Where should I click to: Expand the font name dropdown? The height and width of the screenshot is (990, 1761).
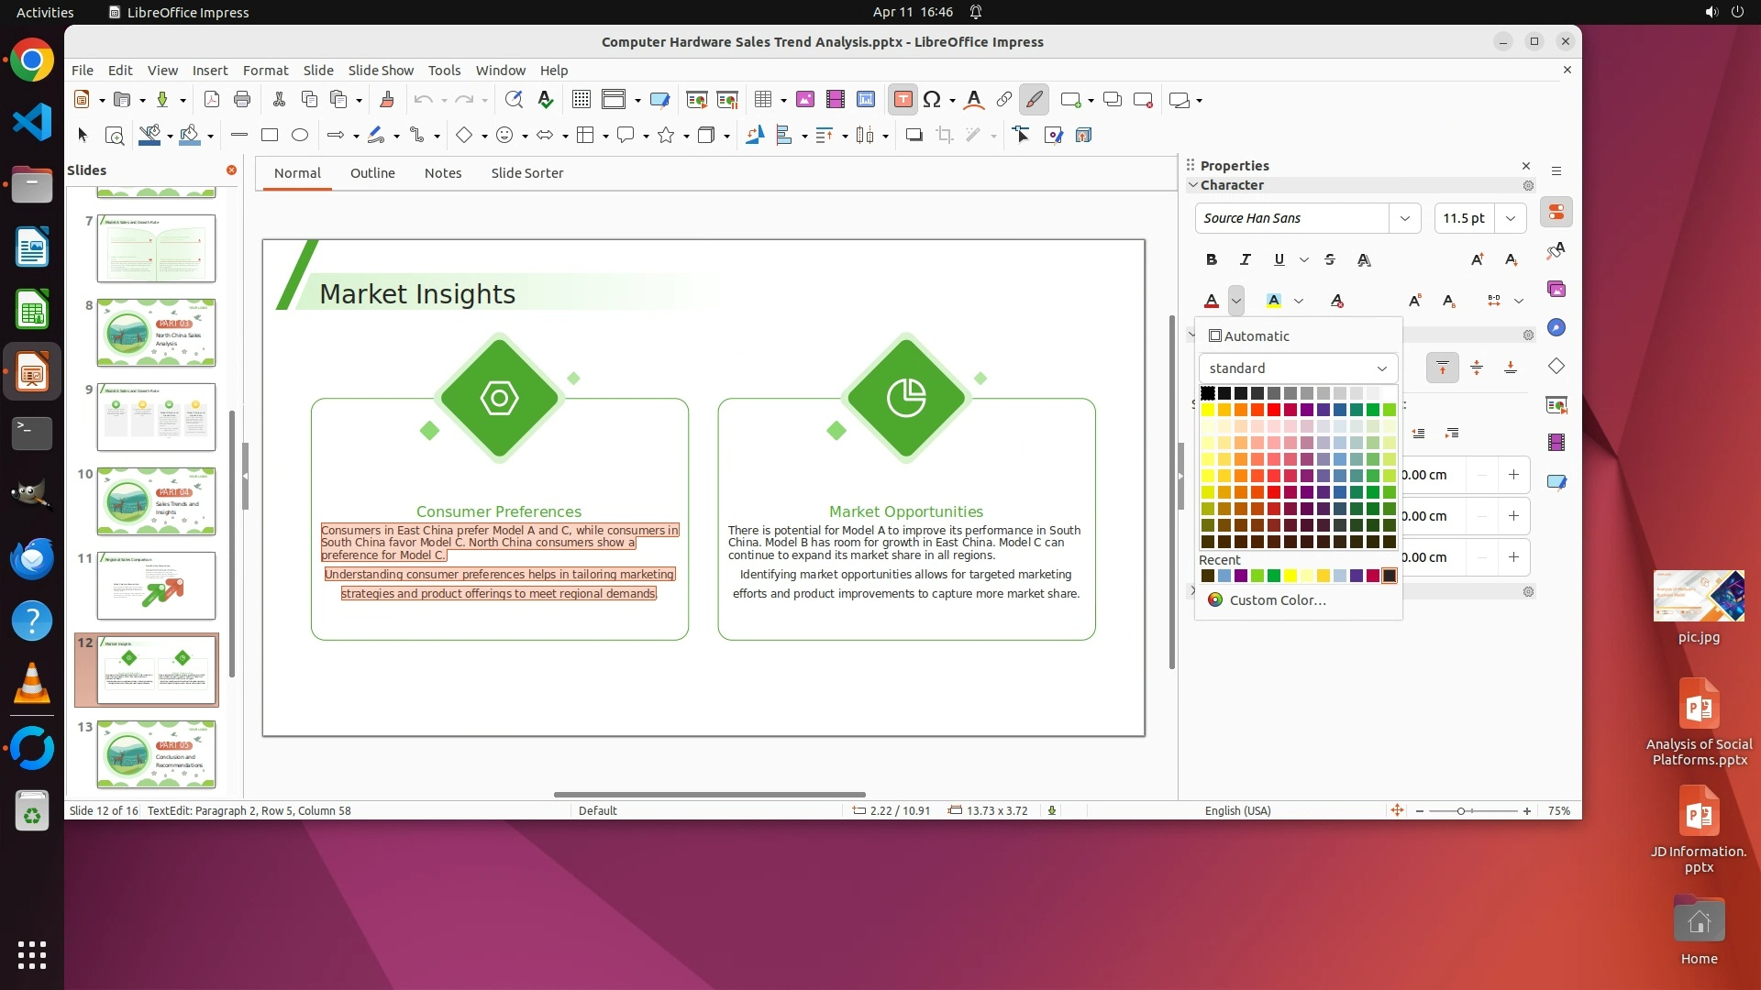coord(1404,218)
